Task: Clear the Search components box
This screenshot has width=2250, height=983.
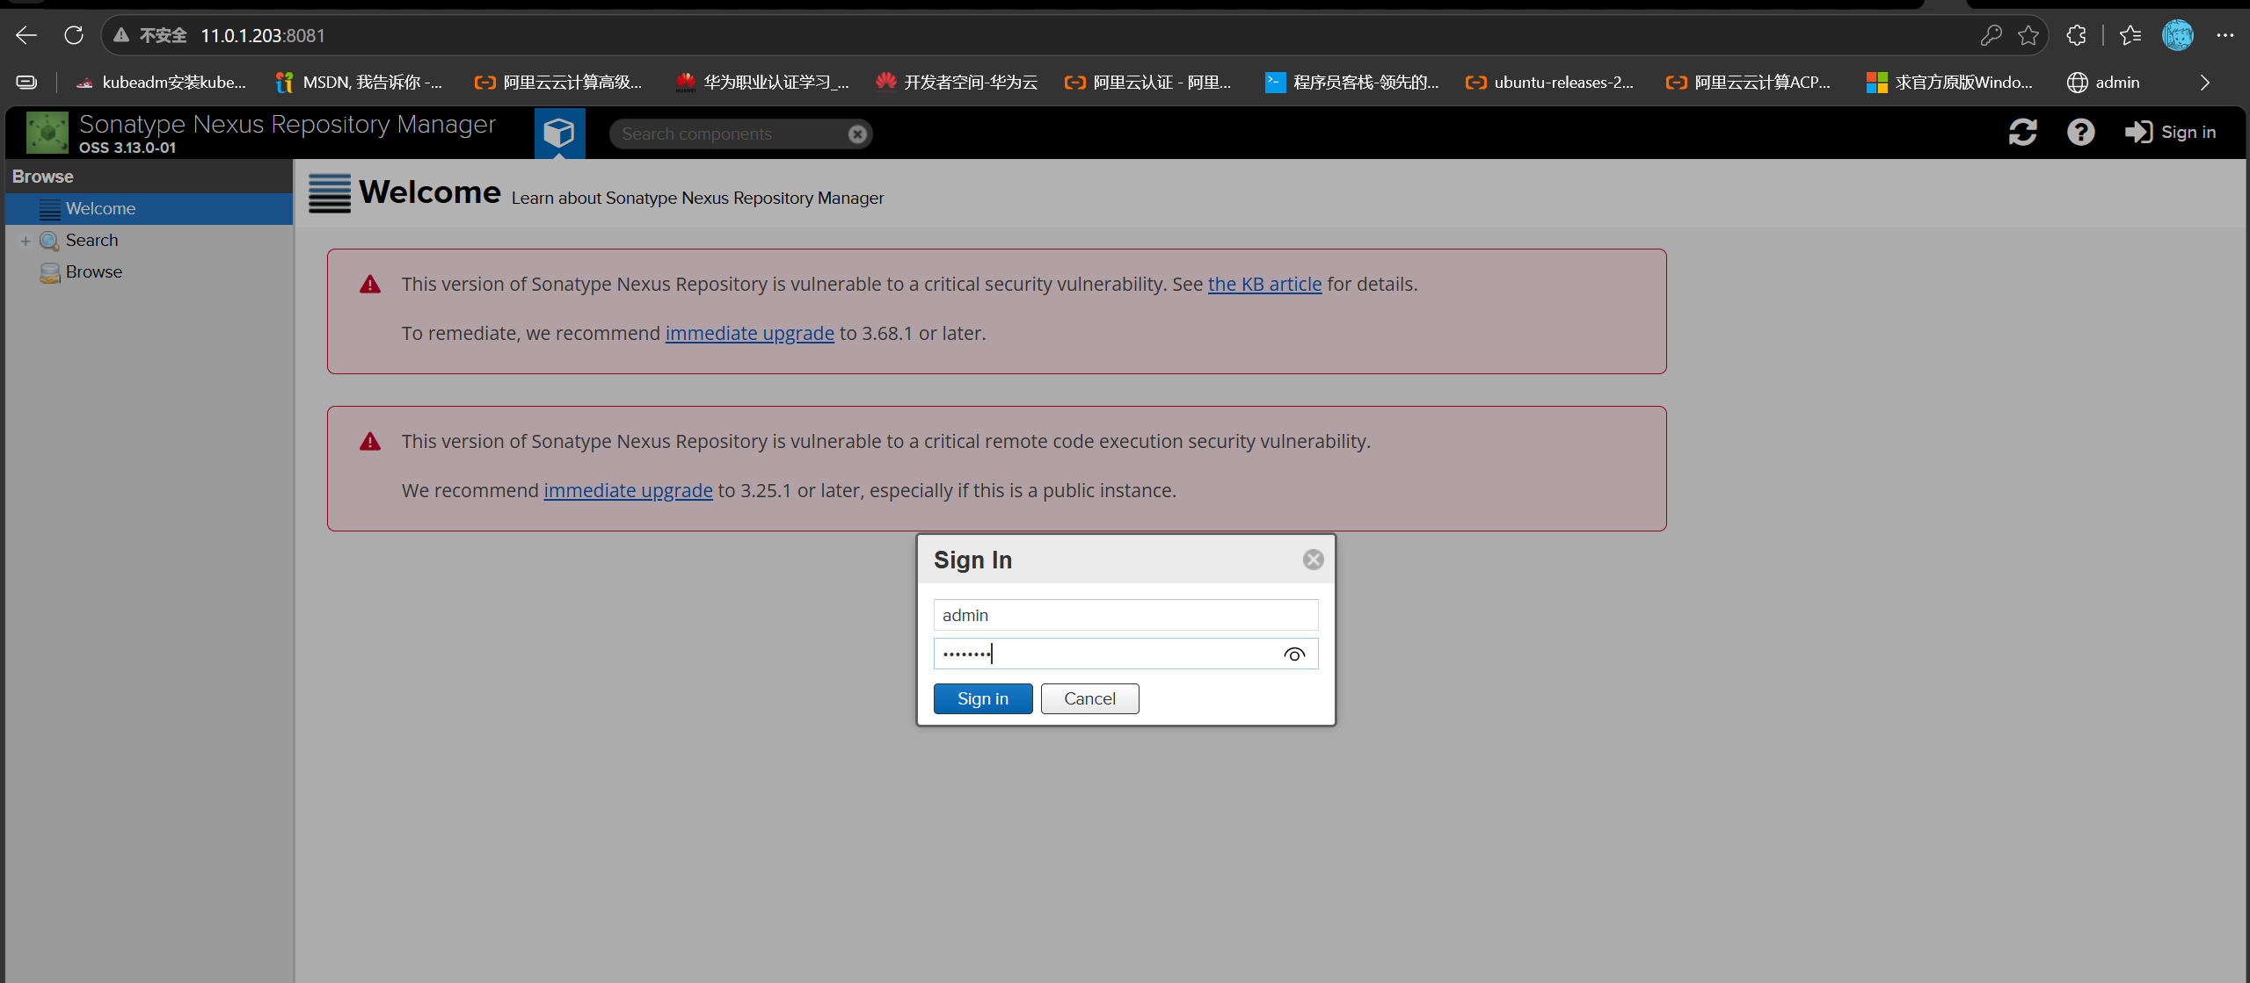Action: 857,134
